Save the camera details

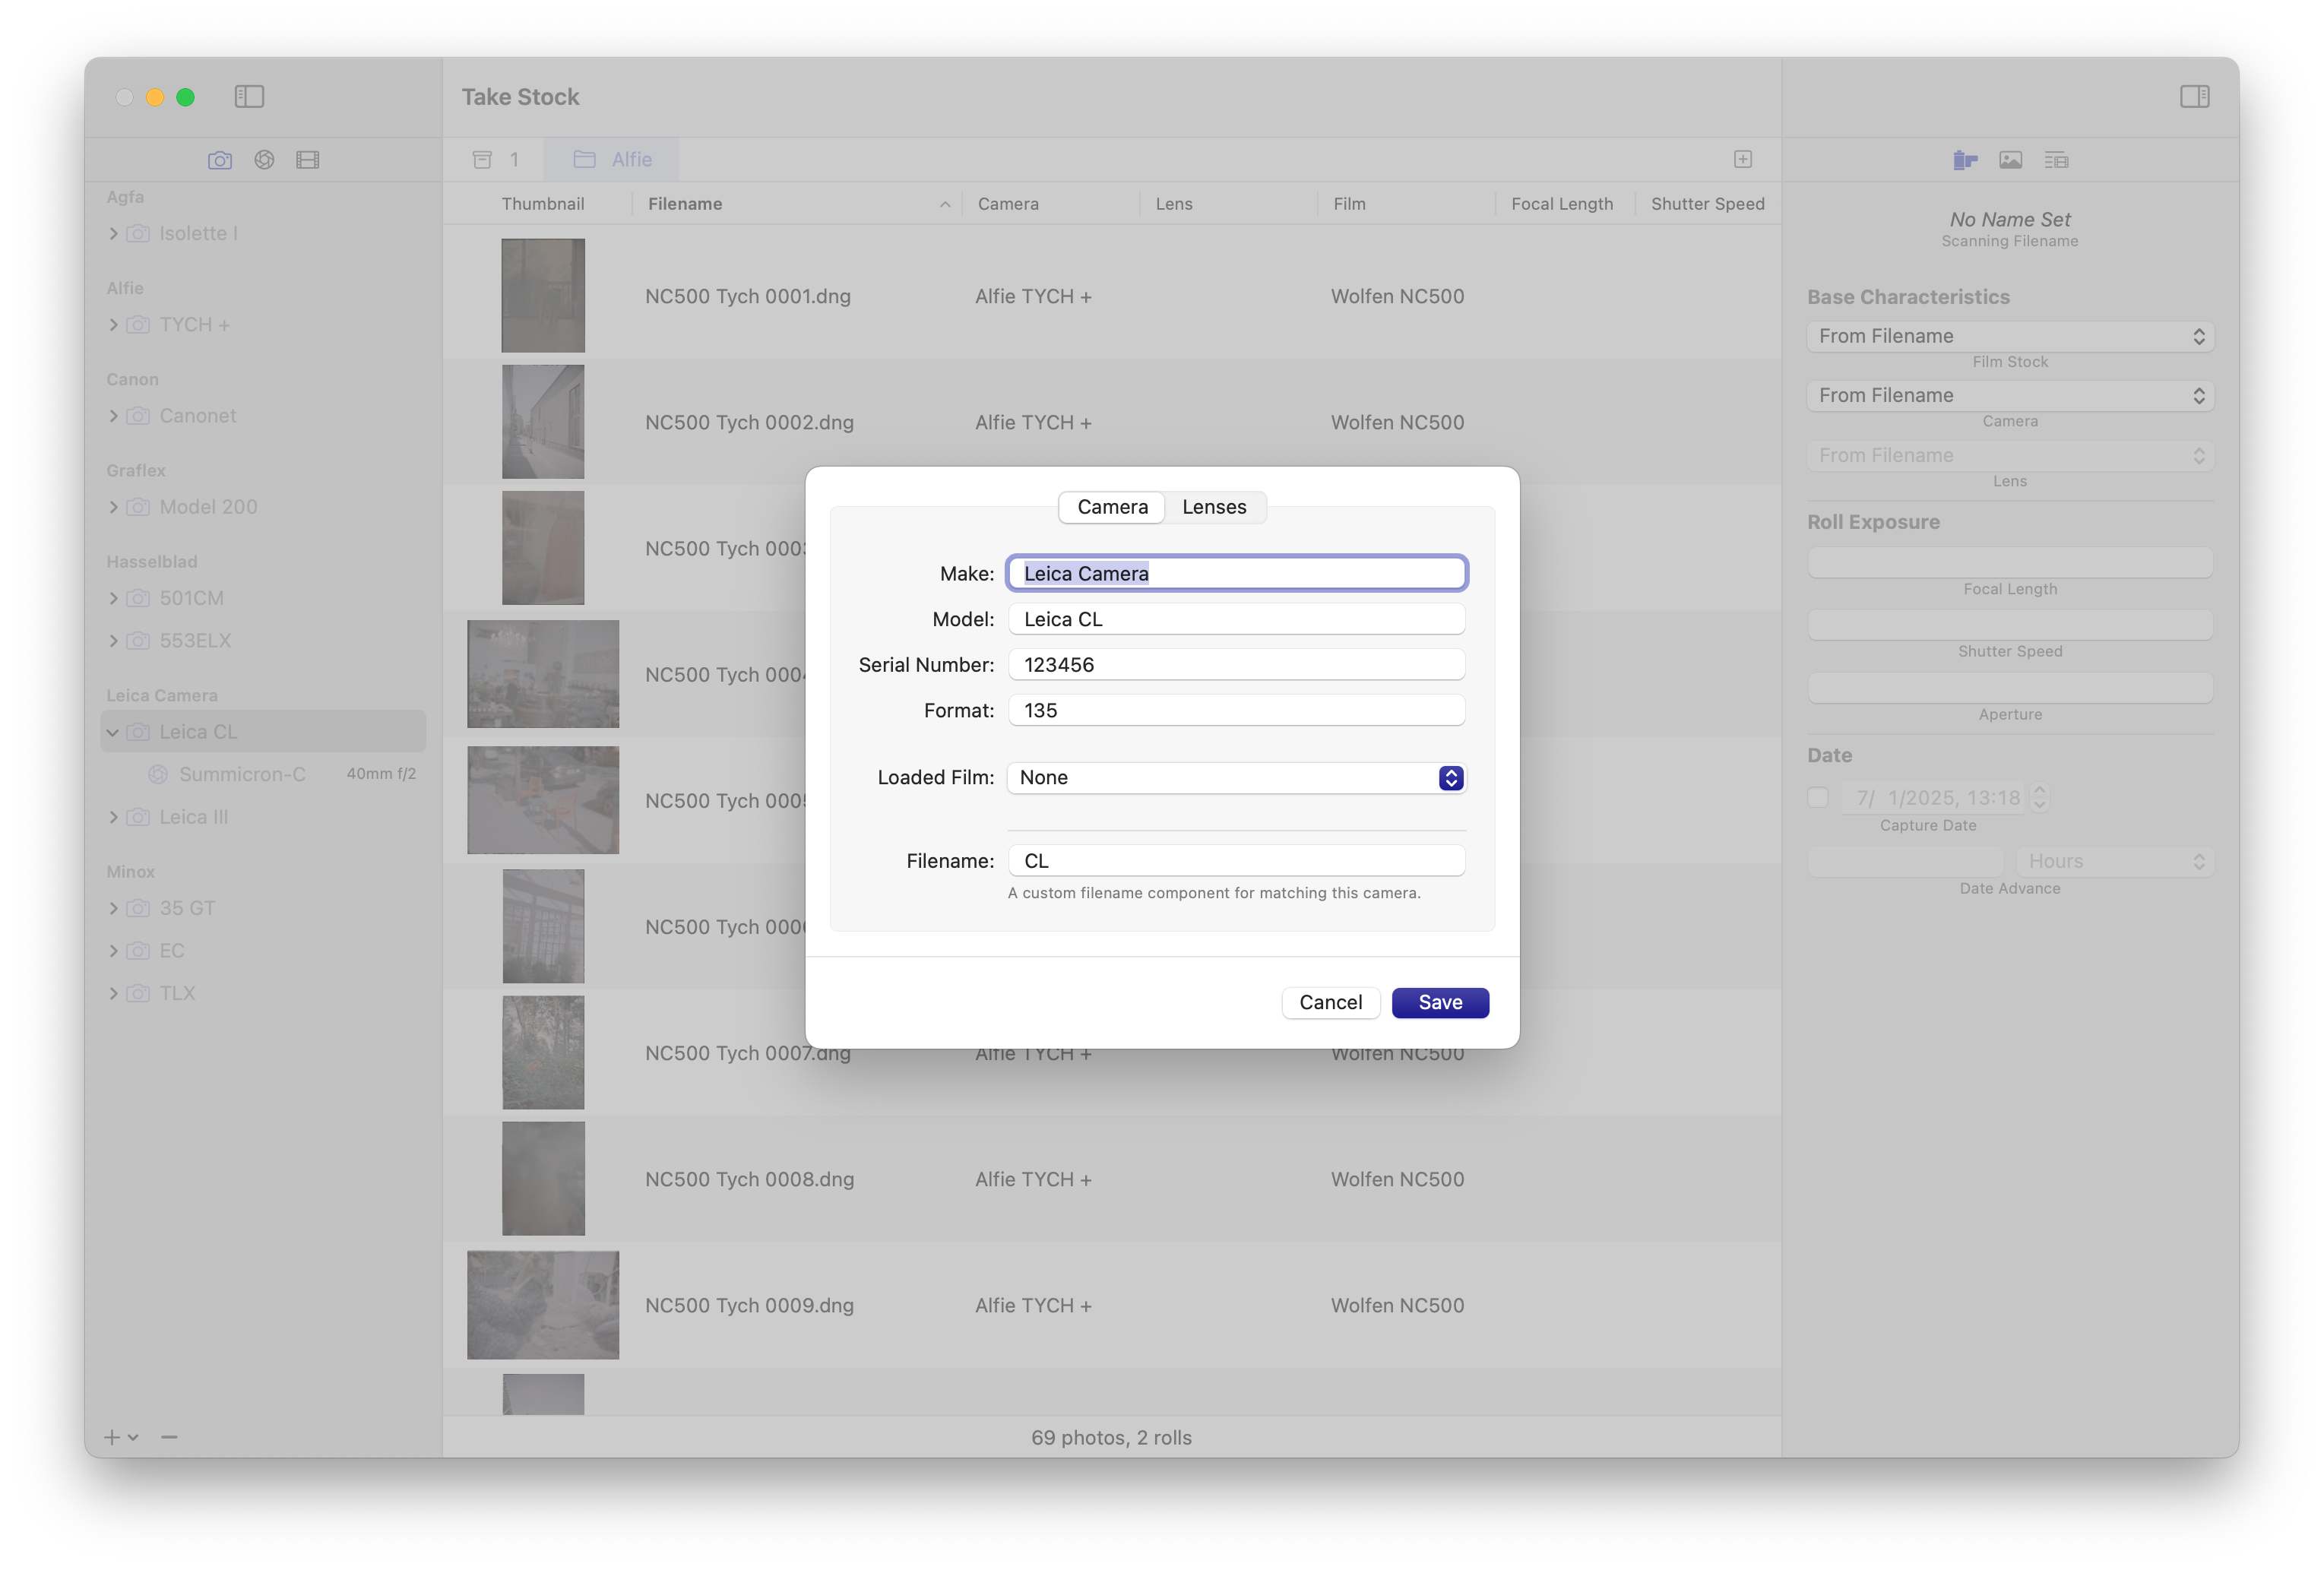click(x=1440, y=1003)
